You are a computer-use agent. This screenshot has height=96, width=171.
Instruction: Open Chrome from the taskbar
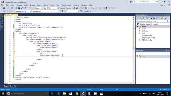click(77, 94)
